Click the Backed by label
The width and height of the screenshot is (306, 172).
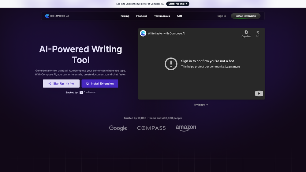click(72, 93)
